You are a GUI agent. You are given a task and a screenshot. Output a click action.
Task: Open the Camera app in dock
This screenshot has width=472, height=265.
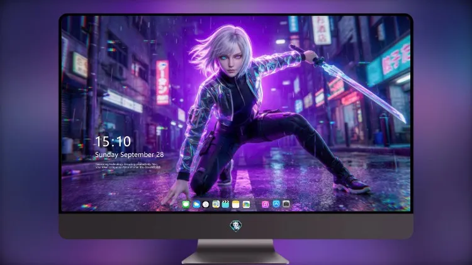point(286,204)
